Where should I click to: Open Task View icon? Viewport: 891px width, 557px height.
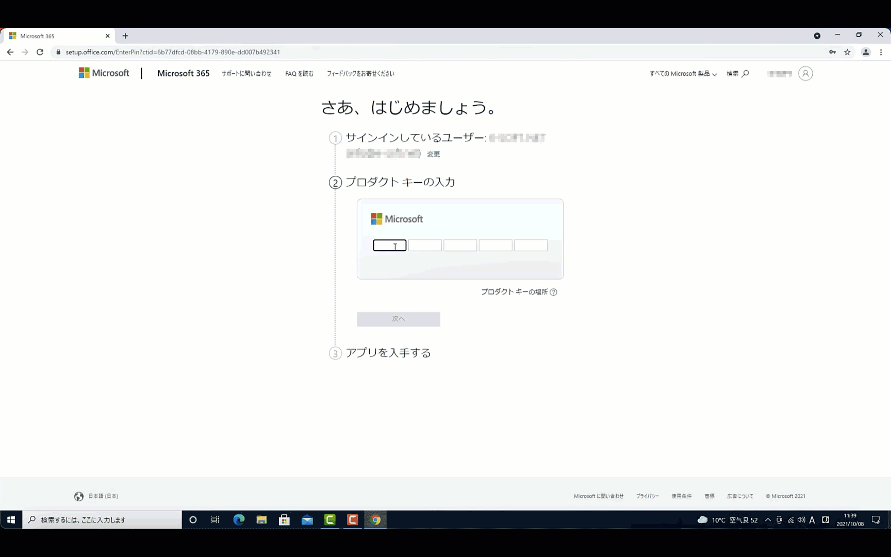(x=216, y=520)
